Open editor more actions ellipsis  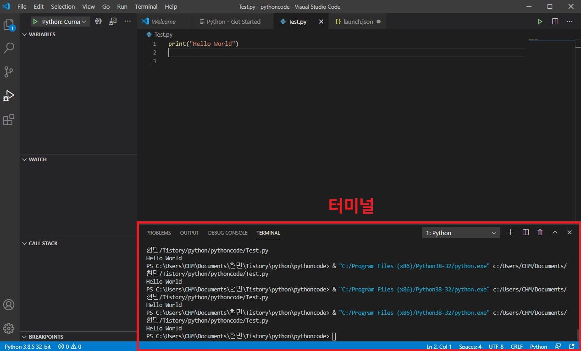(570, 22)
